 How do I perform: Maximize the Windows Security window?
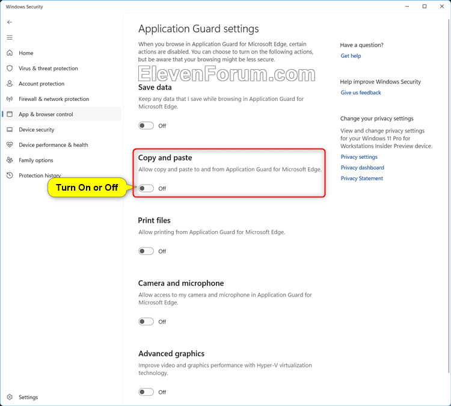425,7
